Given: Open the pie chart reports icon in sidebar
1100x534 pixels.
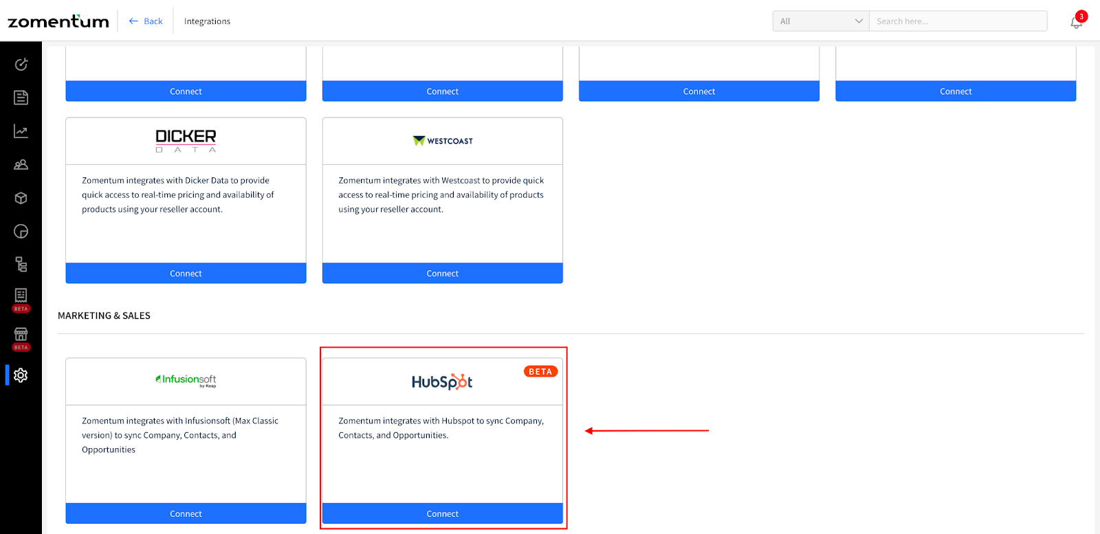Looking at the screenshot, I should (21, 232).
